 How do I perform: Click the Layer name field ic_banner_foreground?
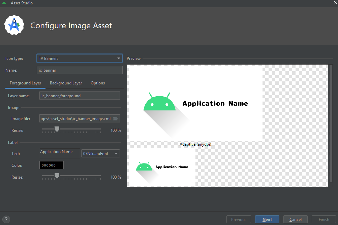pyautogui.click(x=80, y=96)
